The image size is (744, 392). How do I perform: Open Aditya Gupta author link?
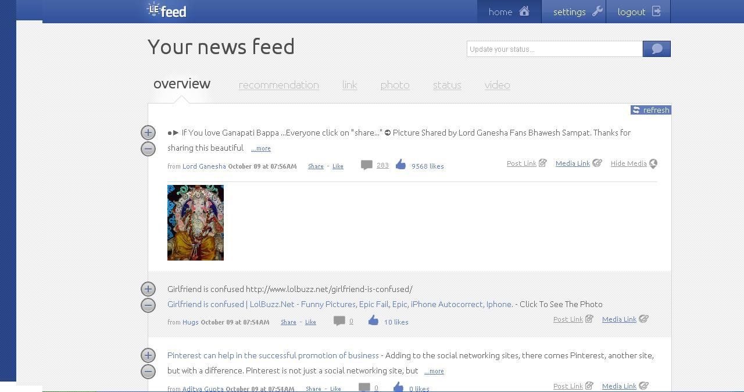pos(203,389)
